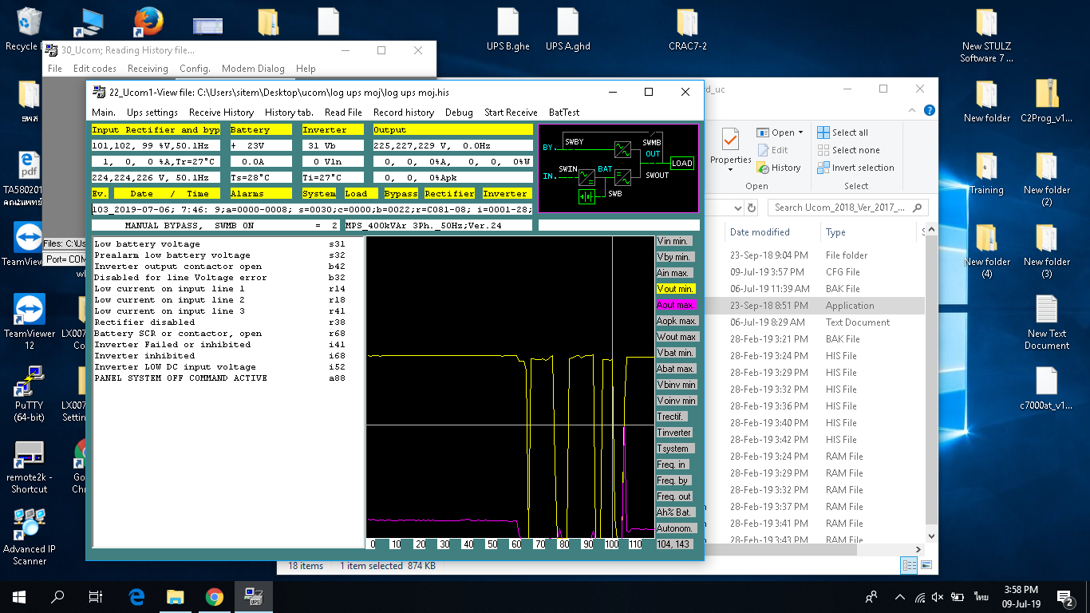Click the Explorer search Ucom field
Image resolution: width=1090 pixels, height=613 pixels.
click(848, 208)
